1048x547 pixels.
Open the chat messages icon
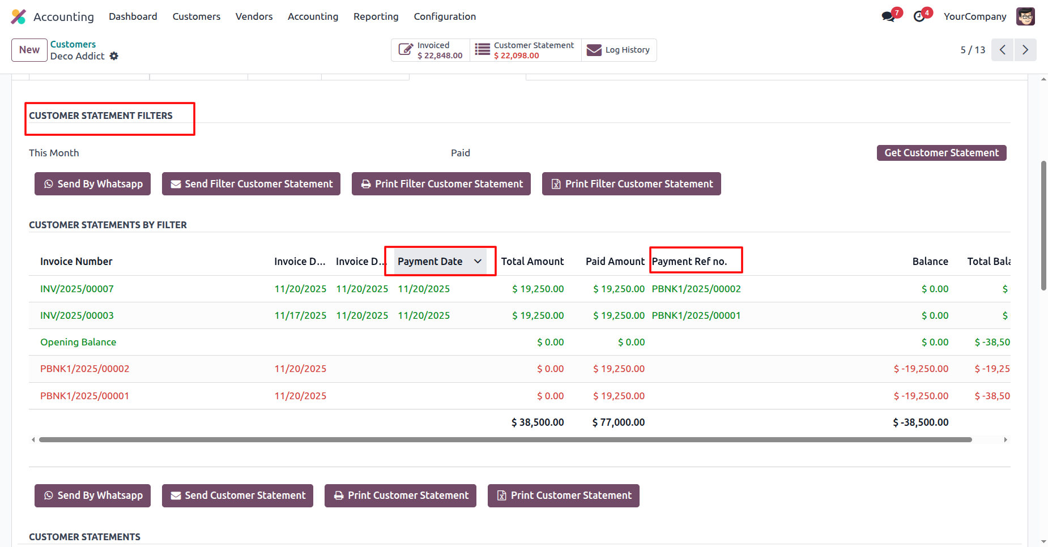pyautogui.click(x=888, y=16)
